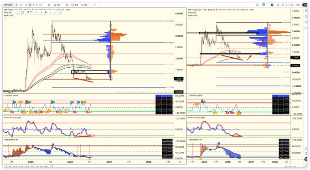
Task: Click the right chart's current price label 1.0991
Action: point(295,58)
